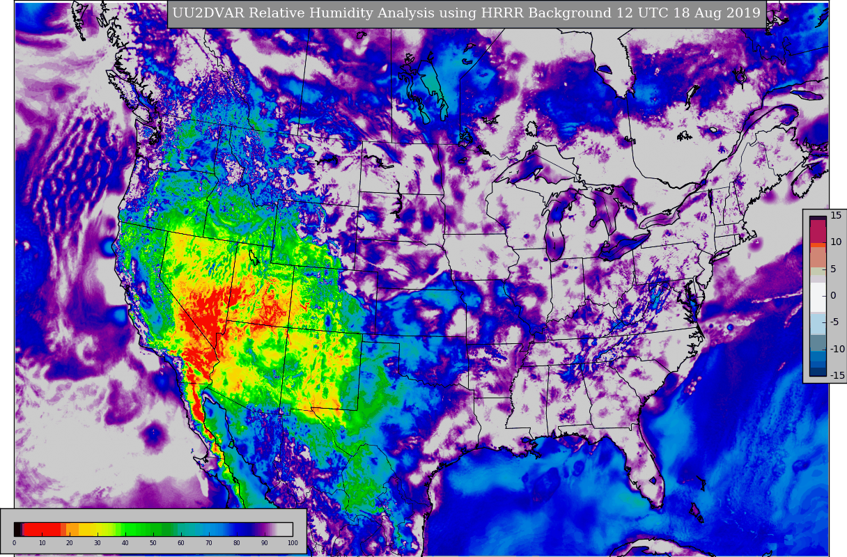
Task: Pick the white swatch beside the 0 label
Action: tap(818, 297)
